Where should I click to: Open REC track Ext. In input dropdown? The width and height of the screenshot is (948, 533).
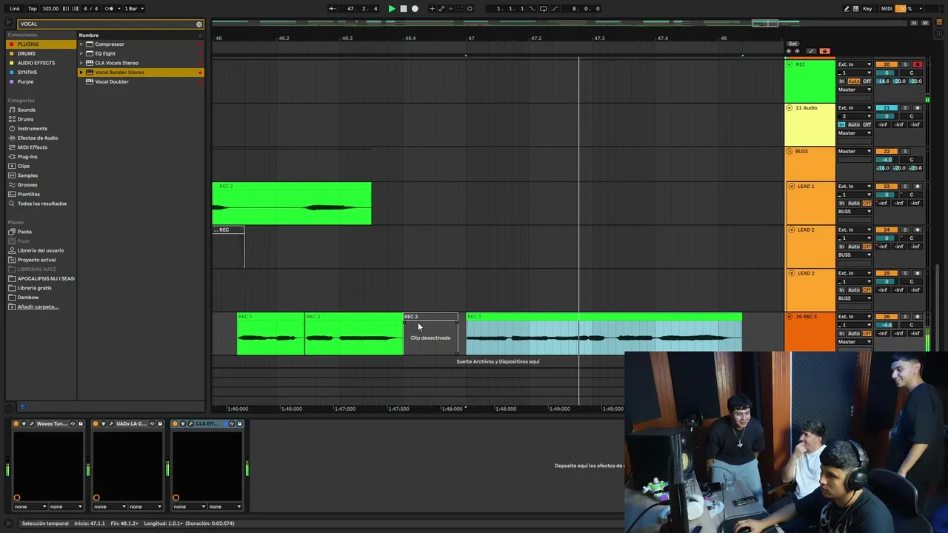pyautogui.click(x=855, y=64)
